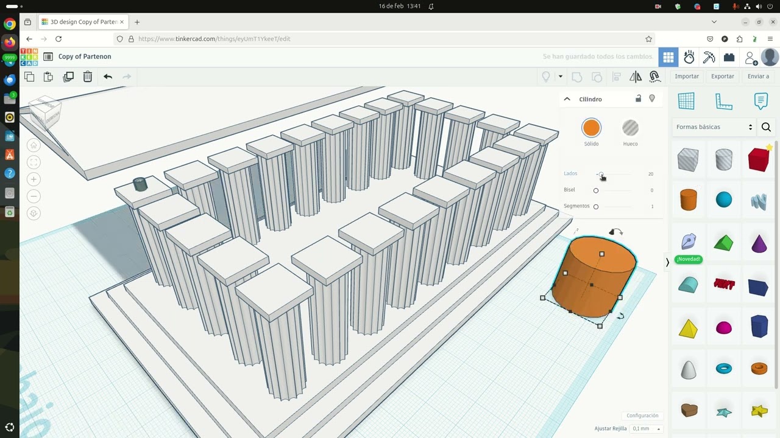Open the Bricks mode icon
The width and height of the screenshot is (780, 438).
729,57
